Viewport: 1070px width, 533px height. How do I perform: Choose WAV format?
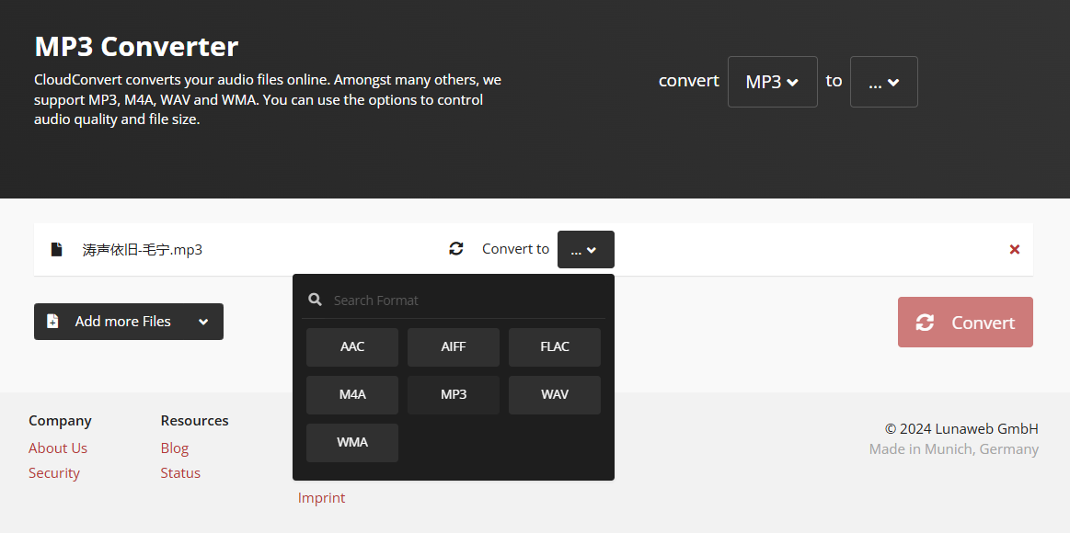(x=555, y=394)
